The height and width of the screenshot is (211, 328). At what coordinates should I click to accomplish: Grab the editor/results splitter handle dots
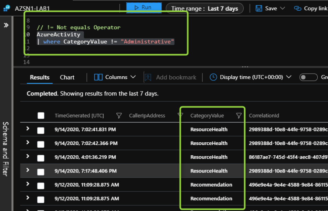[x=245, y=67]
